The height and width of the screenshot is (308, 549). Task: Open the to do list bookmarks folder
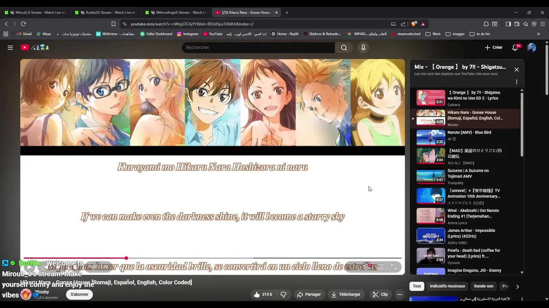click(x=480, y=34)
